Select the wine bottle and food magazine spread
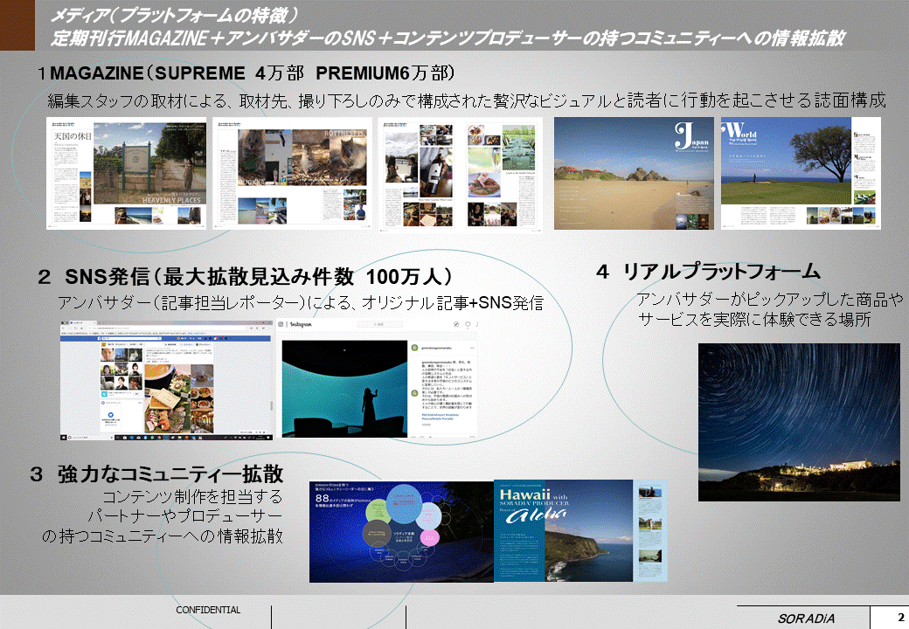This screenshot has height=629, width=909. pos(460,174)
